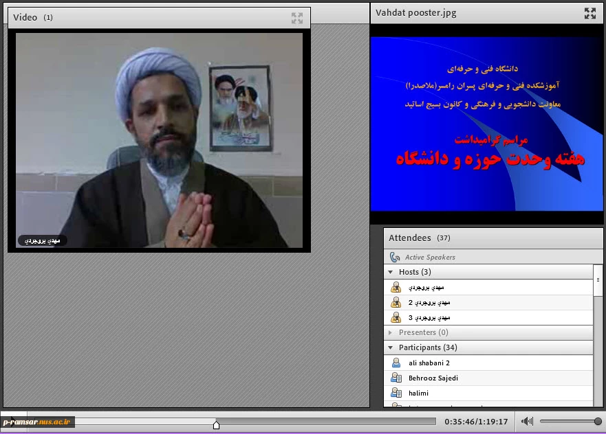Select first host مهدي بروجردي in list
Screen dimensions: 606x434
point(488,288)
